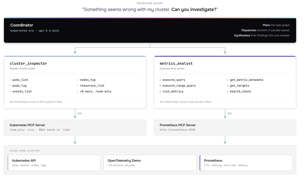
Task: Open the OpenTelemetry Demo card
Action: (150, 163)
